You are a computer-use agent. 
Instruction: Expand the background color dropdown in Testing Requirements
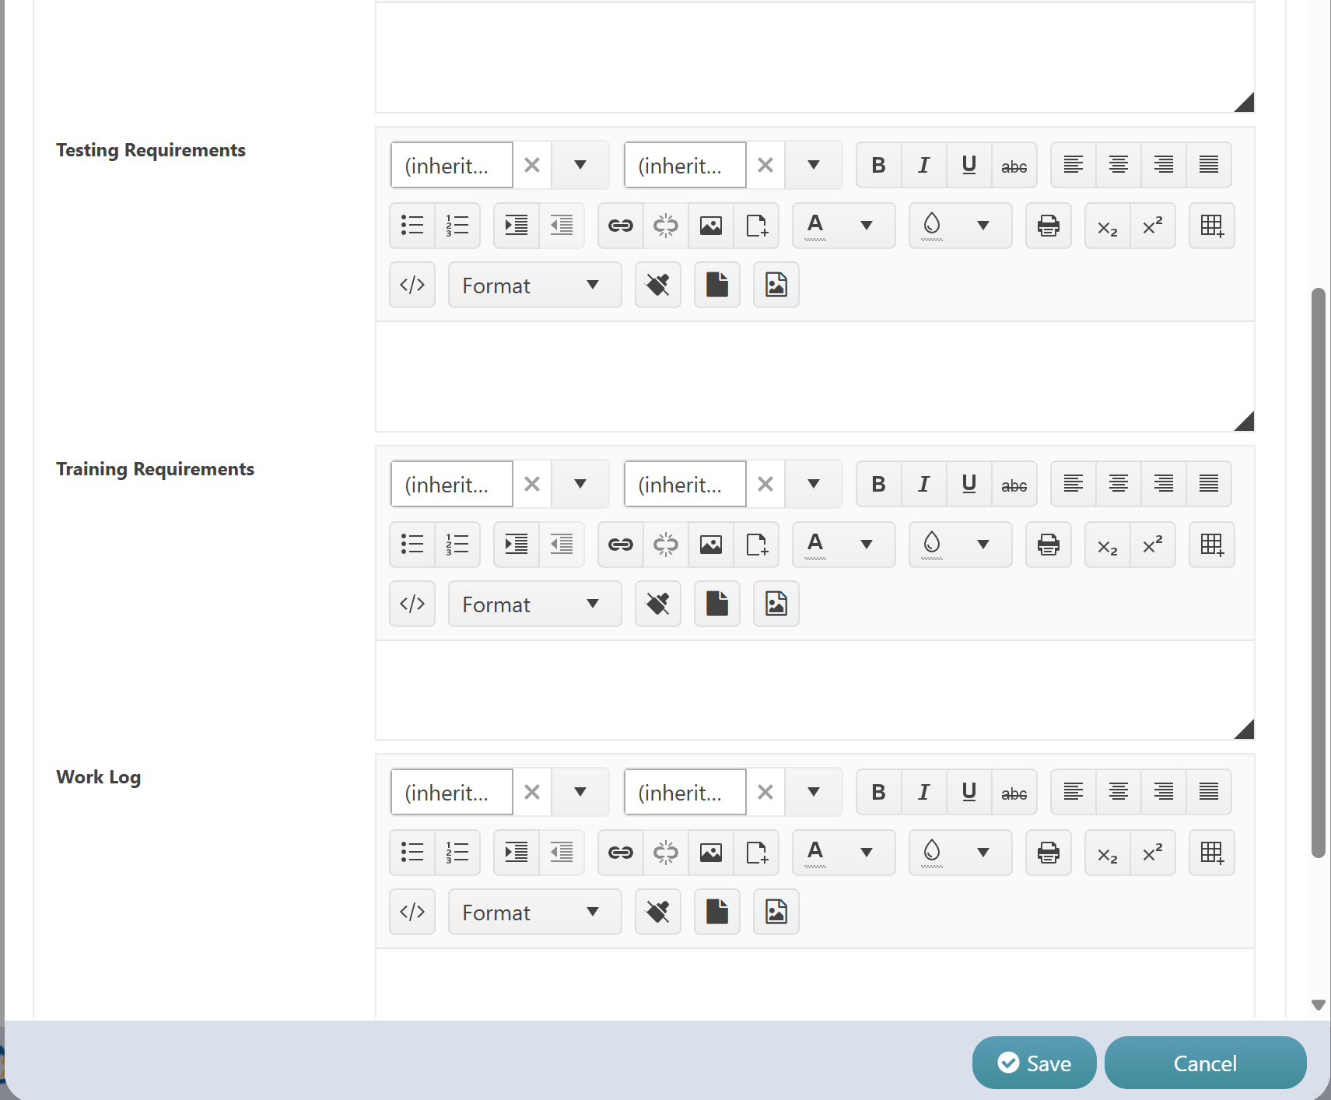point(983,226)
